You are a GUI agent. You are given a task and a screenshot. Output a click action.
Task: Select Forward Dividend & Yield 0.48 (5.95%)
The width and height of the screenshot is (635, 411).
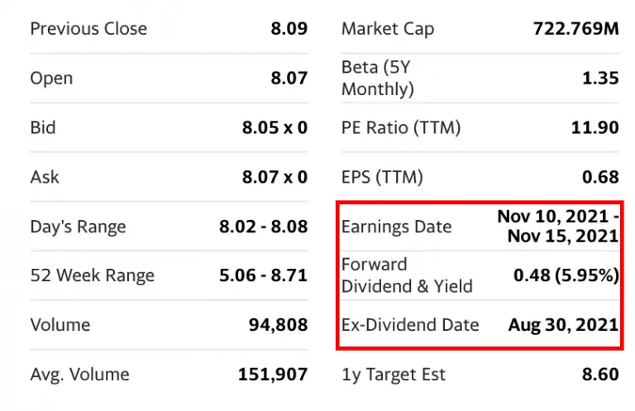566,275
